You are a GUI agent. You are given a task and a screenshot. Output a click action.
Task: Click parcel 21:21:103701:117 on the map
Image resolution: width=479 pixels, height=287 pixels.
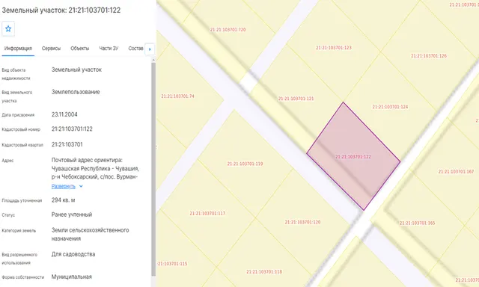click(x=207, y=214)
